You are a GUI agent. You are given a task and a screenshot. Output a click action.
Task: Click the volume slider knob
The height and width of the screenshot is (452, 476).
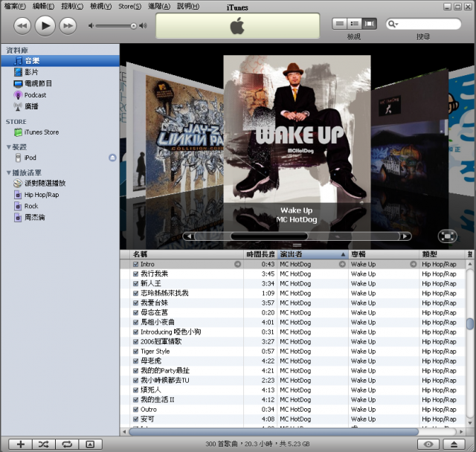point(134,26)
